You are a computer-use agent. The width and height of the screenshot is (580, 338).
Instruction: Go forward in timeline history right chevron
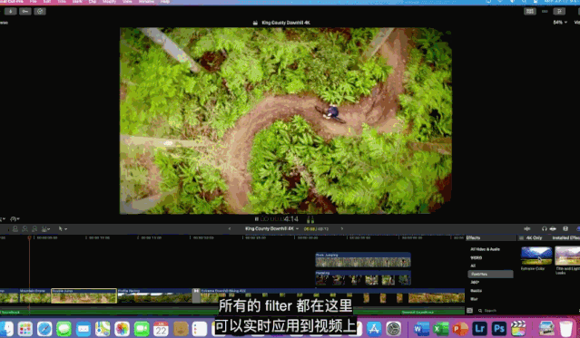tap(342, 229)
